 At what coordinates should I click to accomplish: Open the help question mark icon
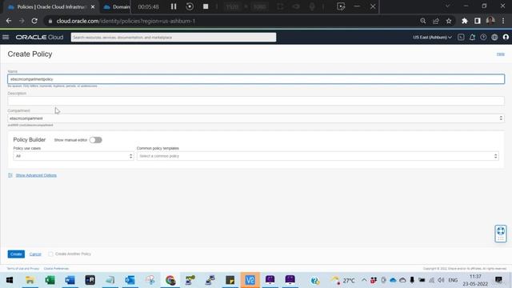click(483, 38)
